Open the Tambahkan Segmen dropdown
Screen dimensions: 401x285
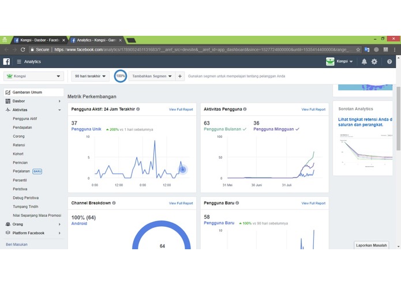pos(152,76)
